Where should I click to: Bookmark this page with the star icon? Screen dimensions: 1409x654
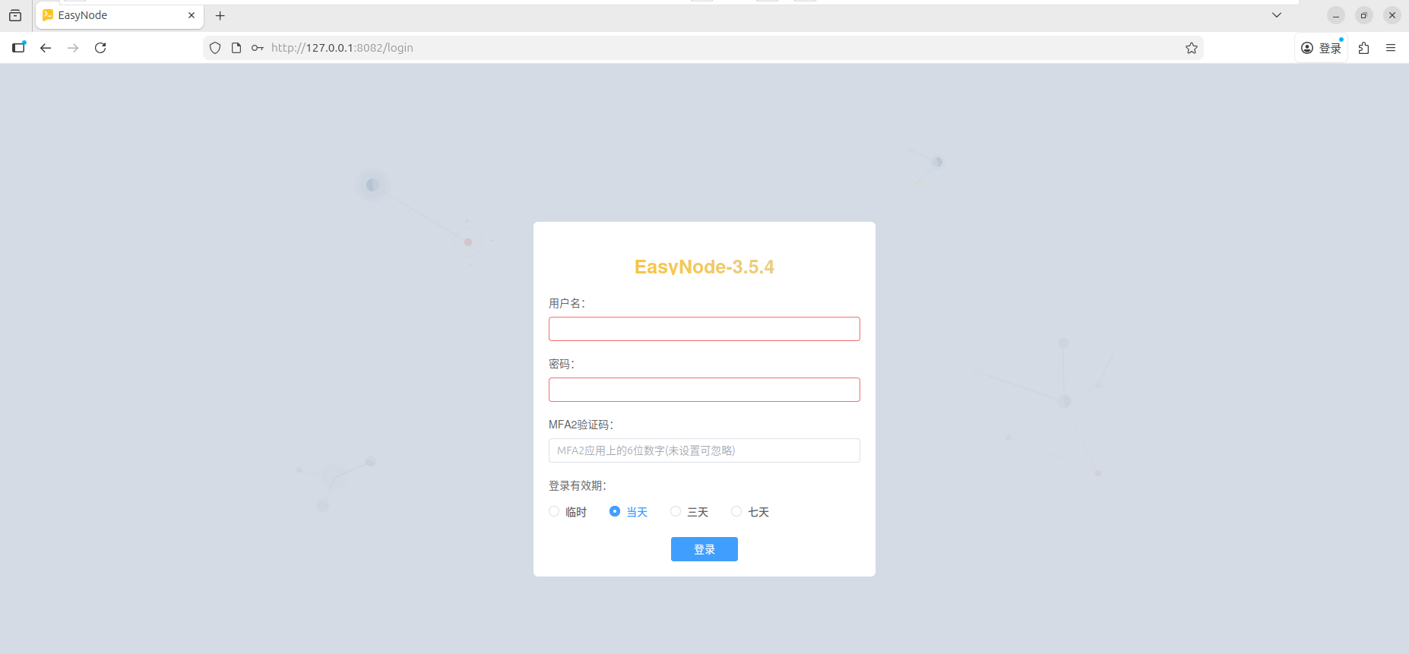click(x=1191, y=48)
